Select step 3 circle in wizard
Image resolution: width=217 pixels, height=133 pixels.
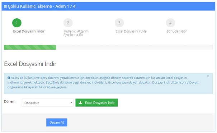[119, 23]
